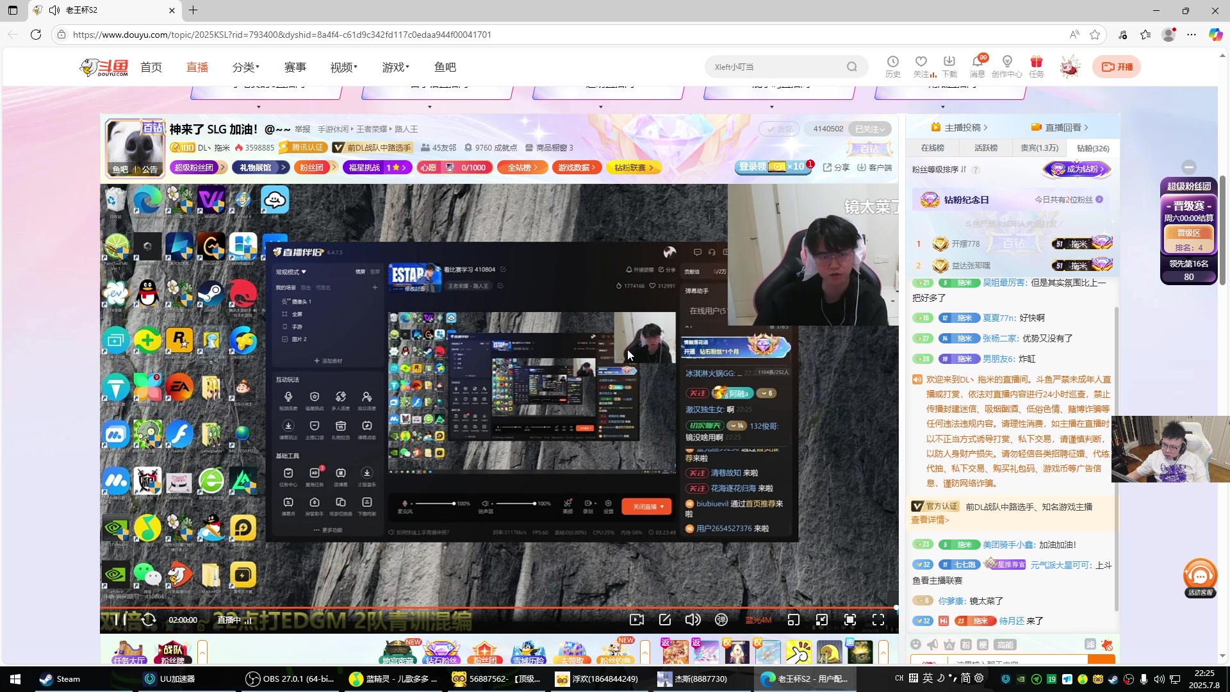Enter web page fullscreen mode
The width and height of the screenshot is (1230, 692).
pyautogui.click(x=850, y=620)
